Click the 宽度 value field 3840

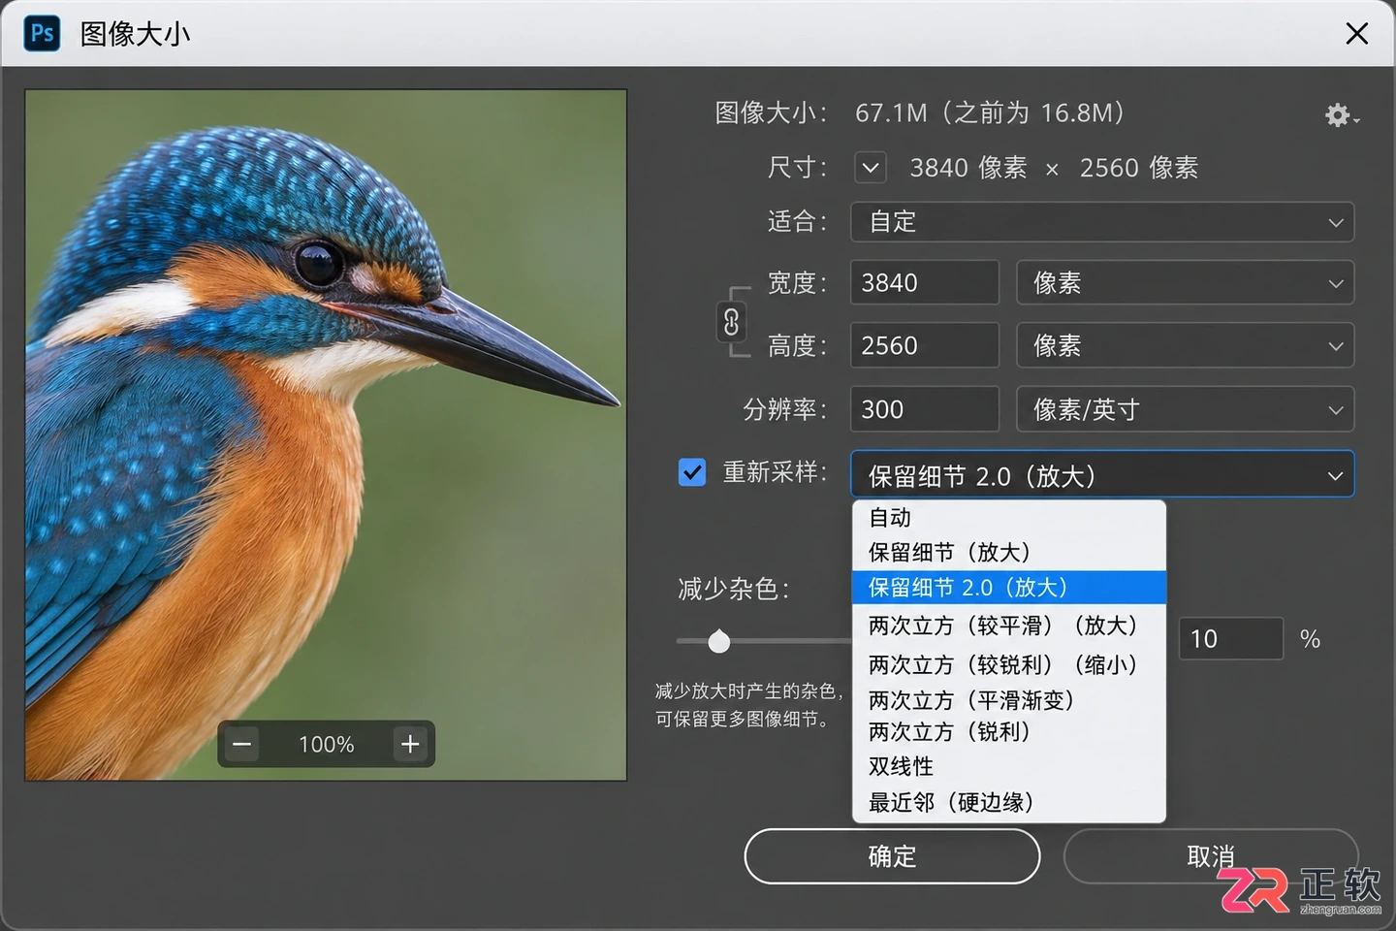click(x=925, y=283)
